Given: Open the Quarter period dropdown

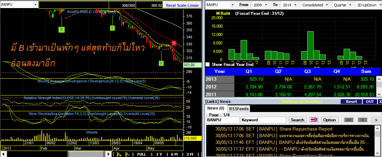Looking at the screenshot, I should click(350, 5).
